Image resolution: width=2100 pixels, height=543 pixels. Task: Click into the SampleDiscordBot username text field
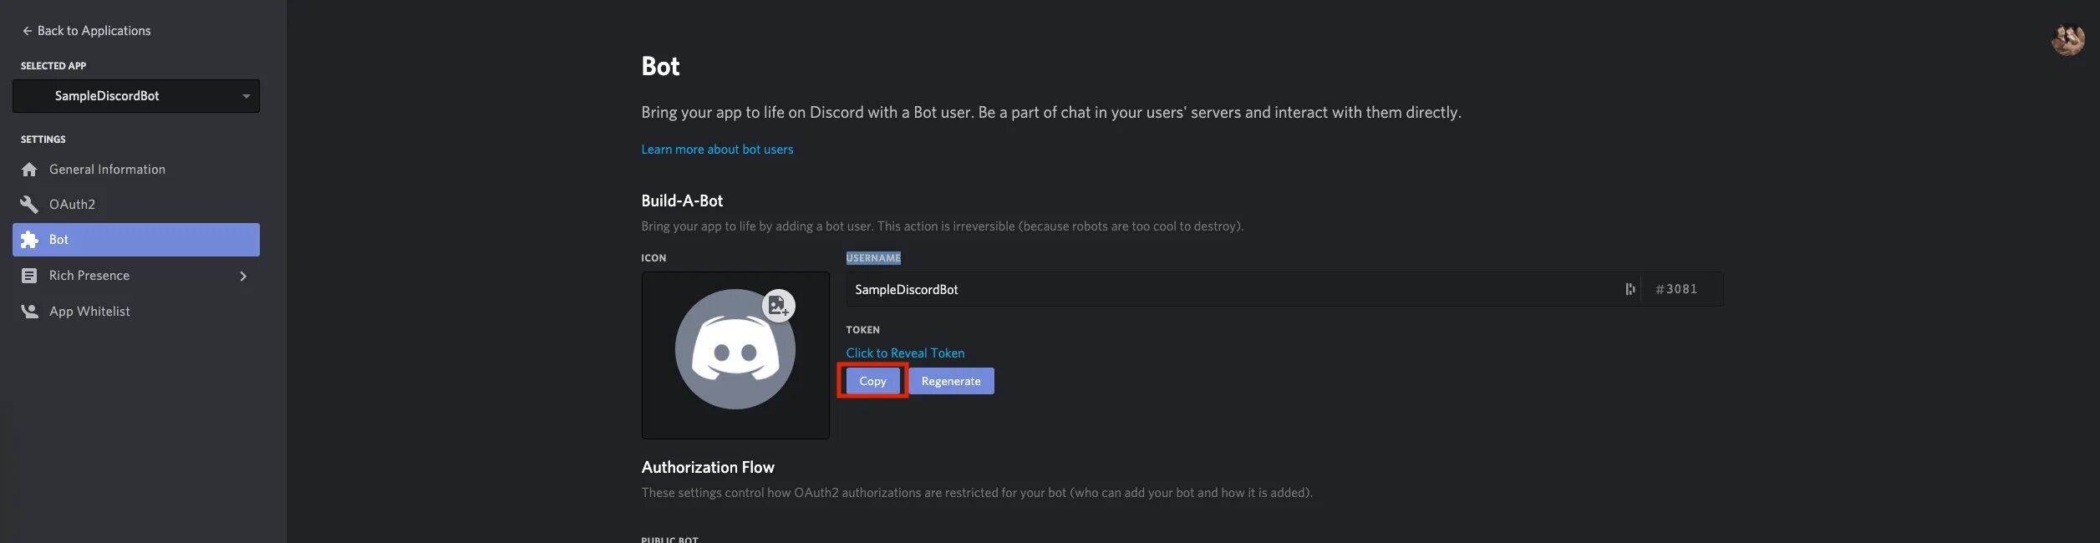tap(1228, 289)
